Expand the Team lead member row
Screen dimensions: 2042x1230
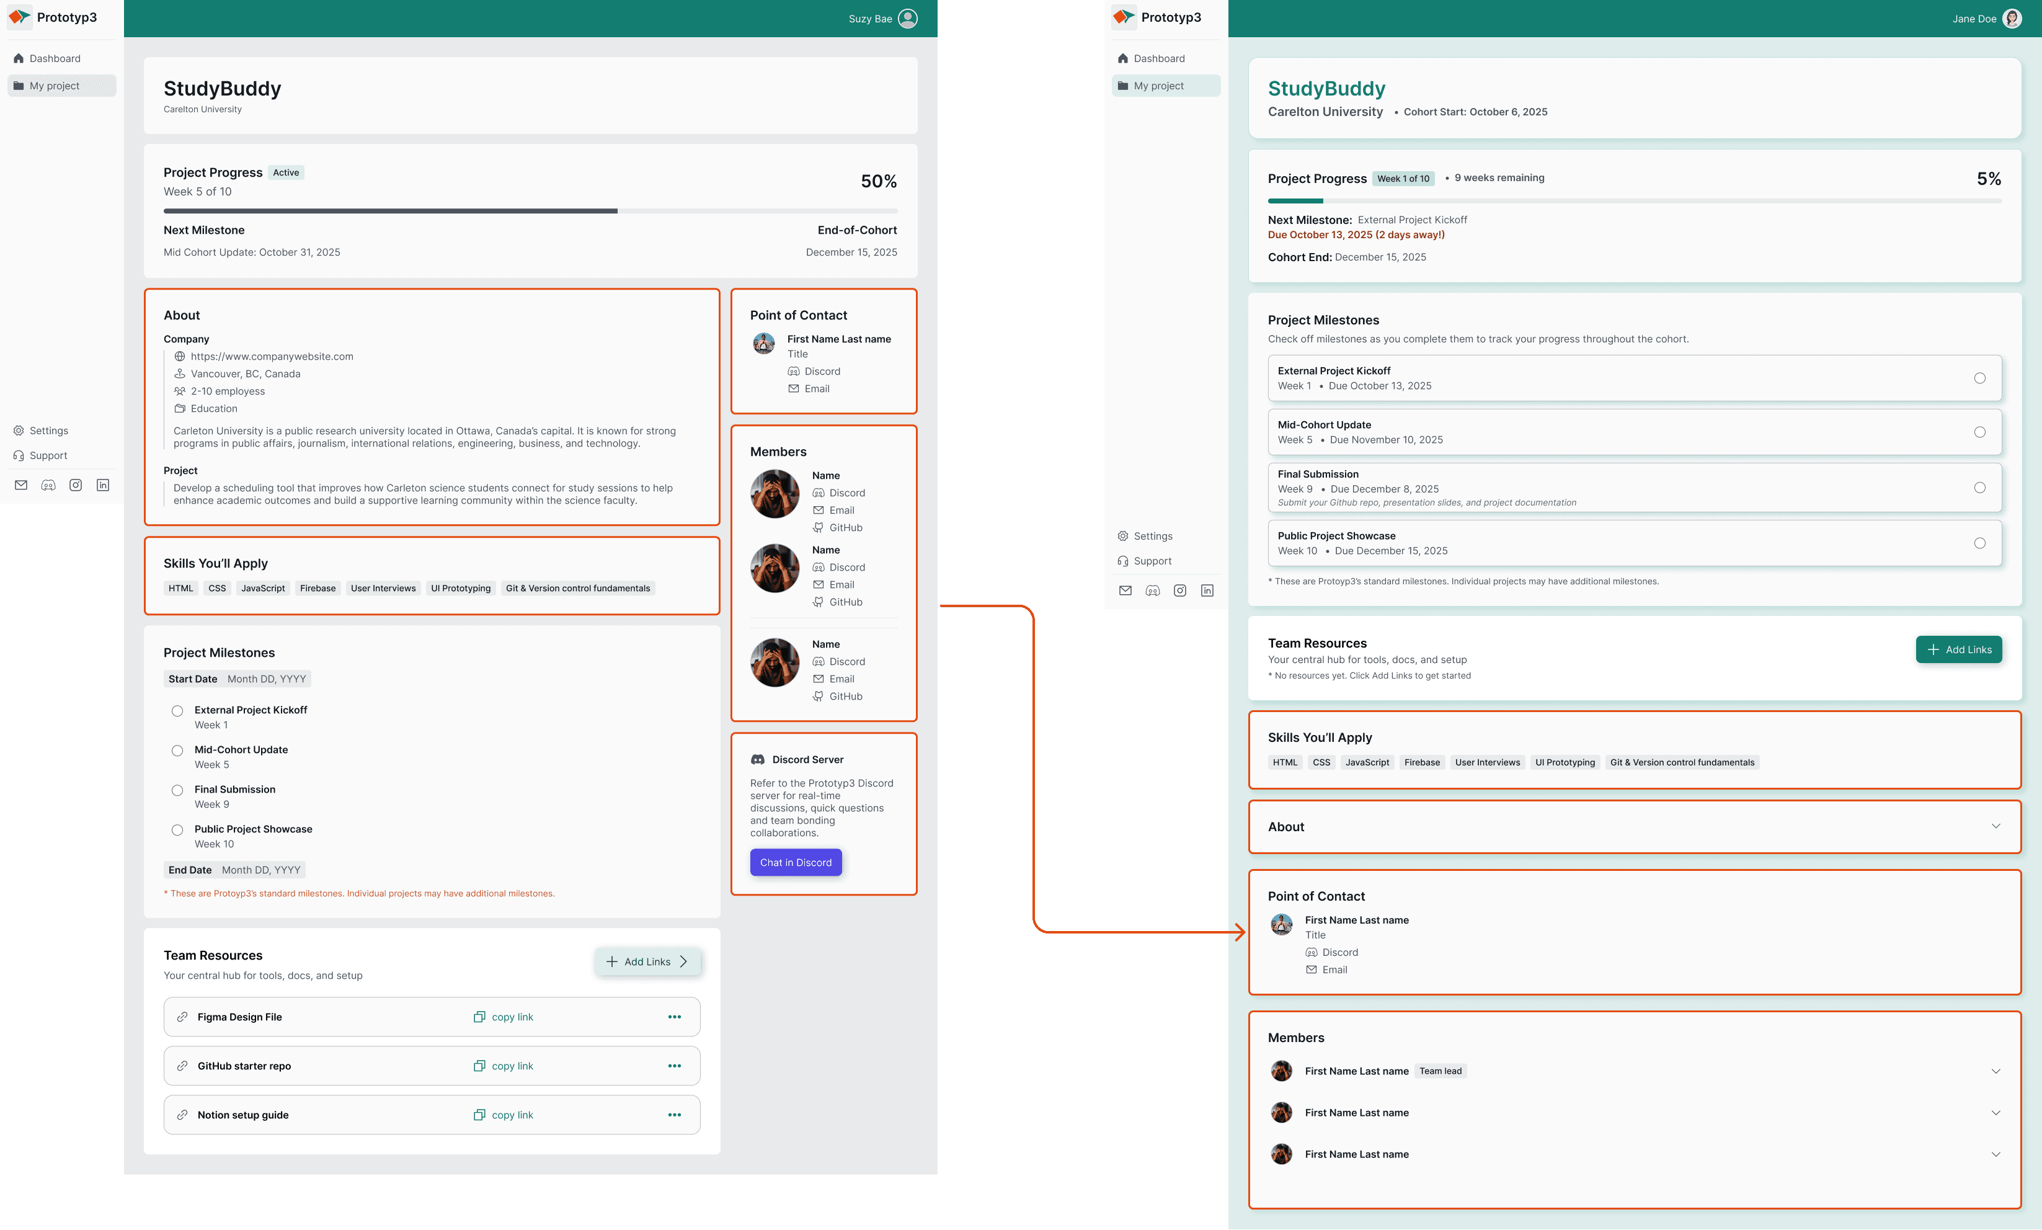[1995, 1071]
